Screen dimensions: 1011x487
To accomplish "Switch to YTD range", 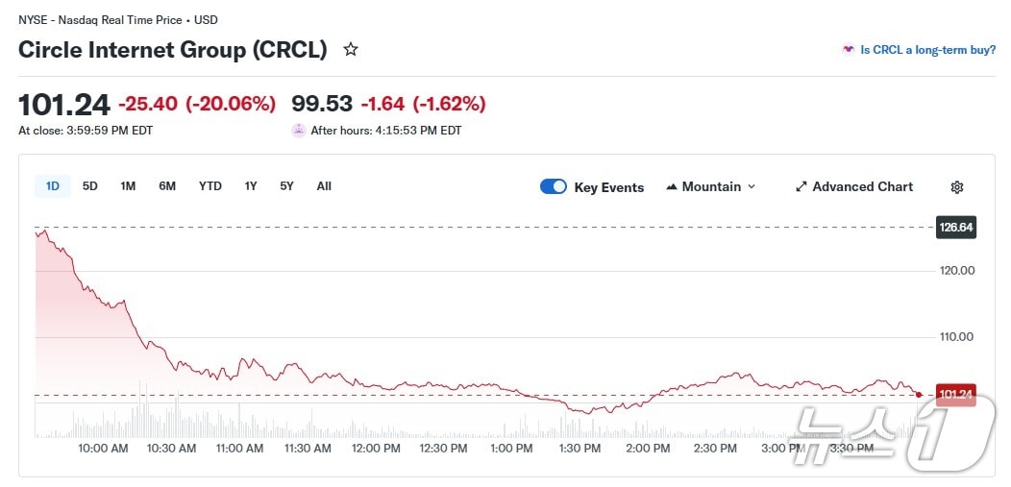I will (x=210, y=186).
